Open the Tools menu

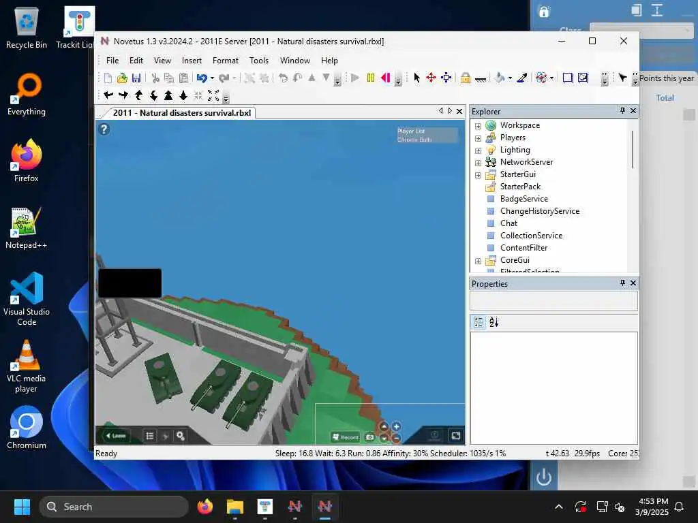(258, 61)
